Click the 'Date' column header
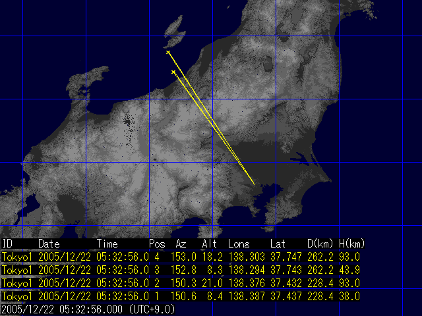Image resolution: width=422 pixels, height=316 pixels. [x=49, y=244]
